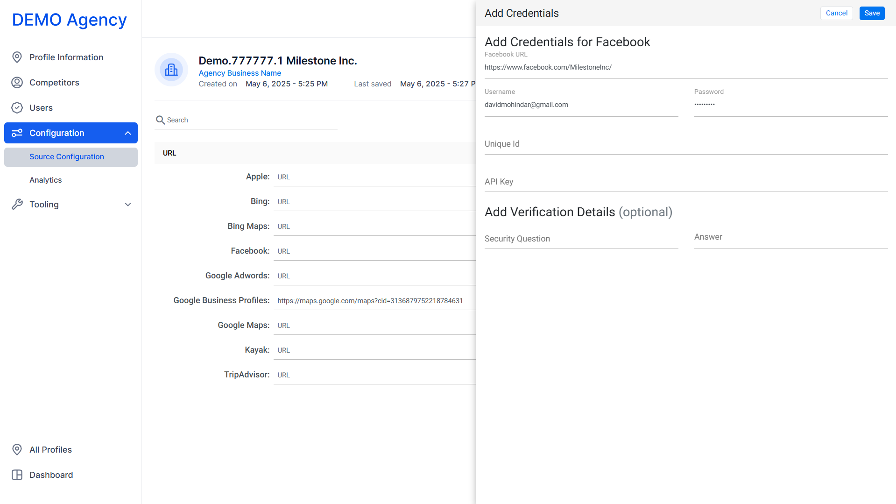Collapse the Configuration section chevron
The image size is (896, 504).
point(128,133)
